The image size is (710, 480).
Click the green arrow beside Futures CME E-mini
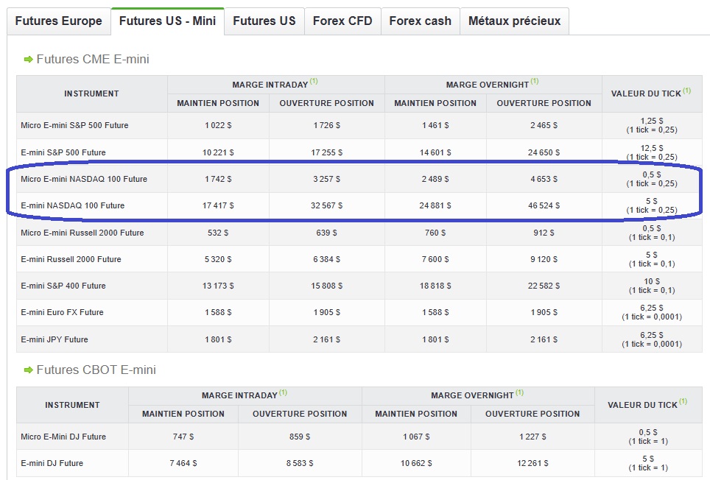28,59
